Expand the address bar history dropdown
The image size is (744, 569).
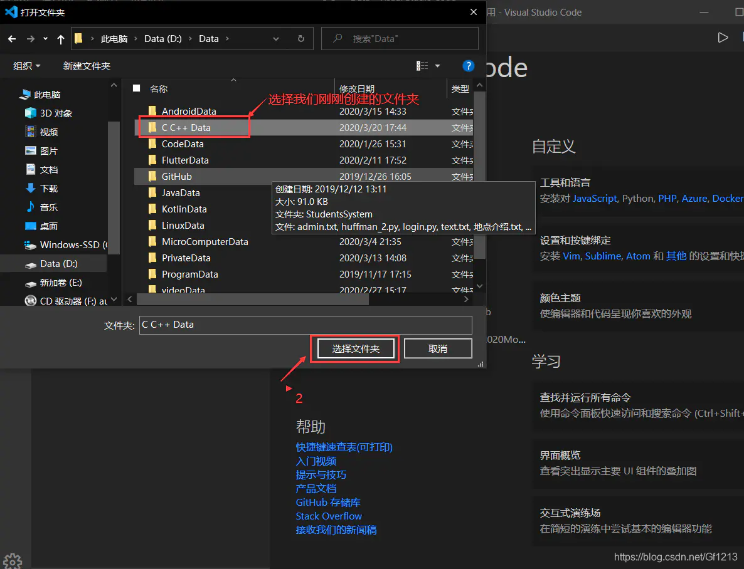pos(275,39)
